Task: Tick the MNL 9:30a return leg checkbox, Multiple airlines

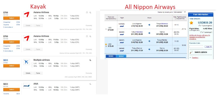Action: (32, 66)
